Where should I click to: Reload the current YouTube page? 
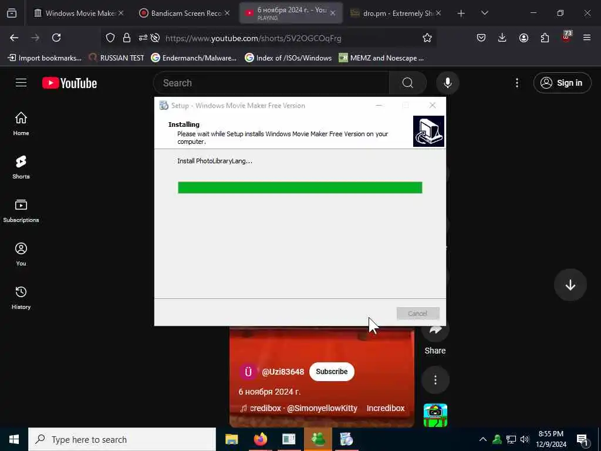56,38
